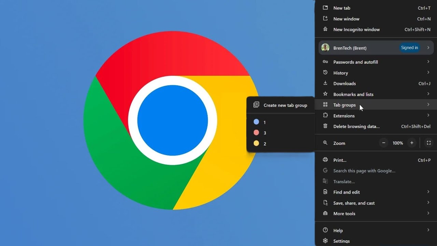437x246 pixels.
Task: Click the red tab group 3 dot
Action: [x=256, y=133]
